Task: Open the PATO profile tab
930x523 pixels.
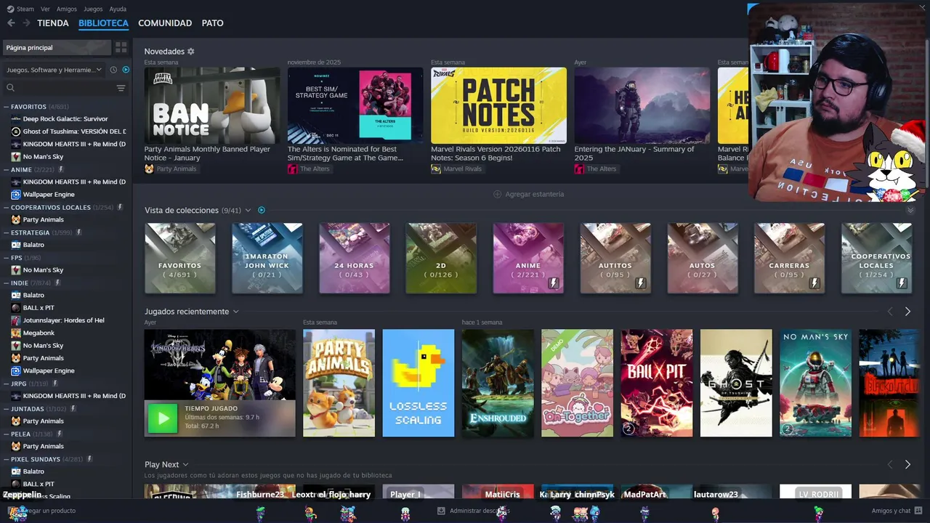Action: [213, 23]
